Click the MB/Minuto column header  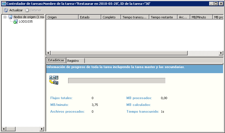click(202, 17)
